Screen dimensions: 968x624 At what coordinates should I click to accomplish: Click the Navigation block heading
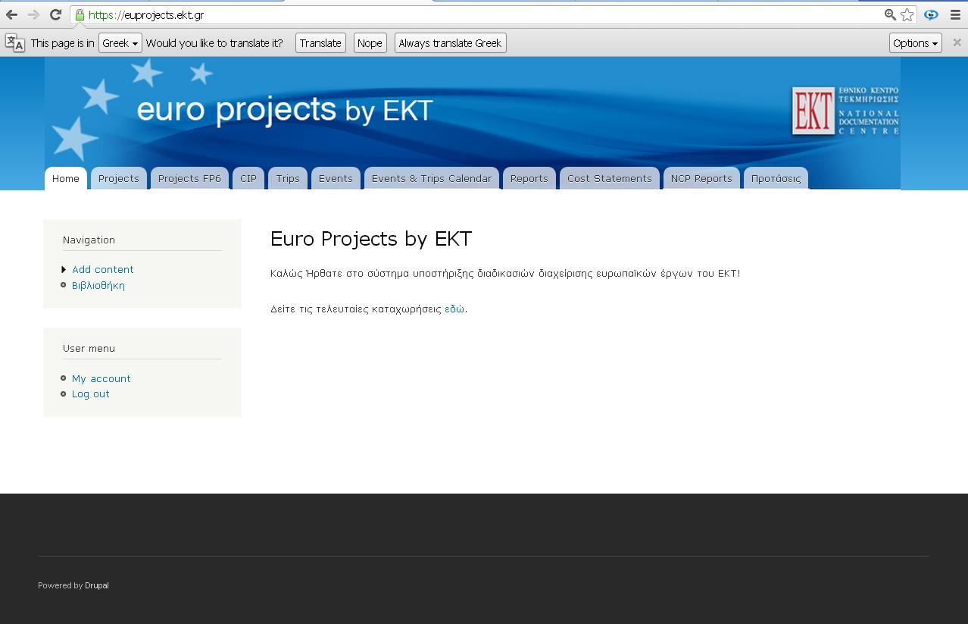[x=89, y=240]
